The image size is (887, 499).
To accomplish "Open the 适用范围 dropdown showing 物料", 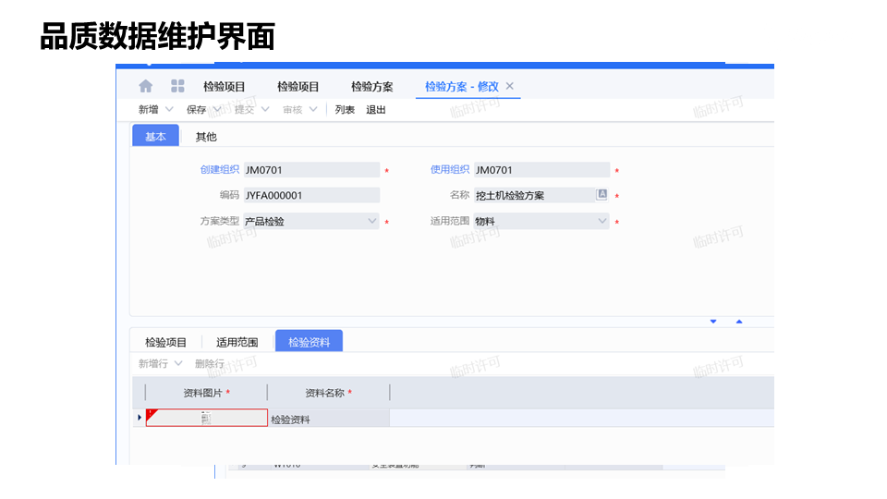I will point(602,221).
